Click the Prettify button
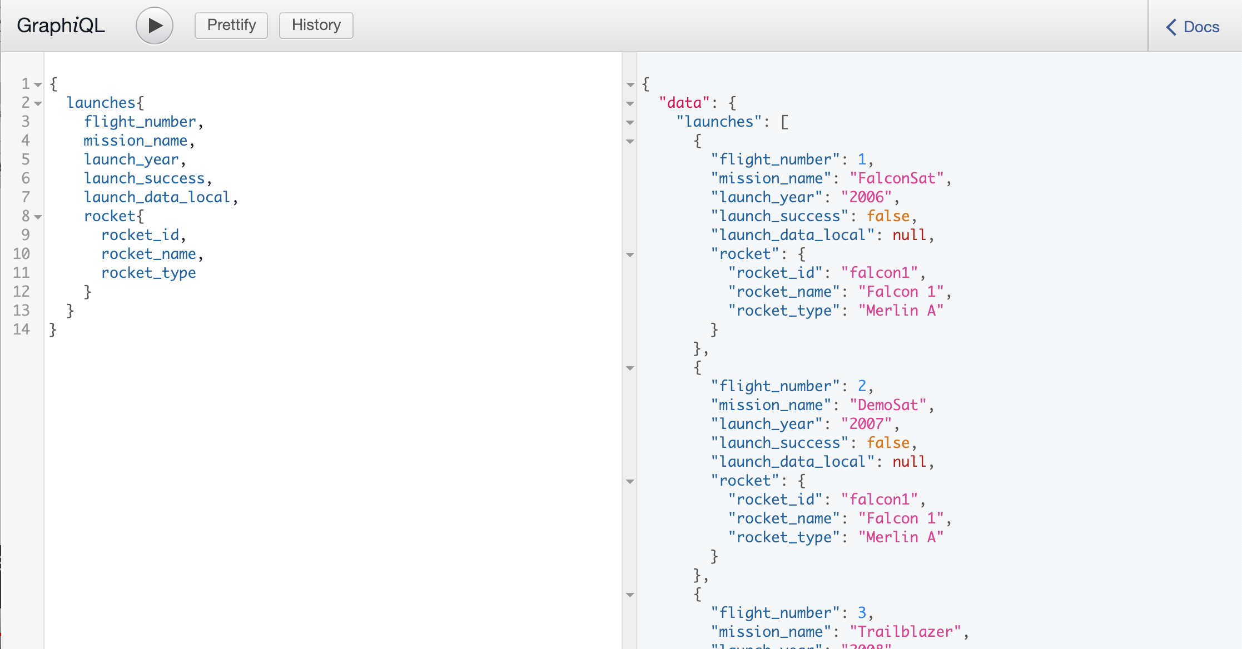The height and width of the screenshot is (649, 1242). (x=231, y=26)
